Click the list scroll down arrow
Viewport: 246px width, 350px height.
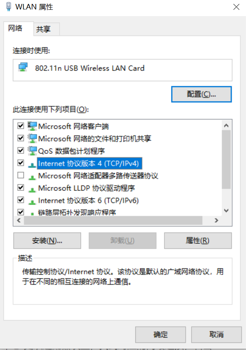tap(226, 210)
